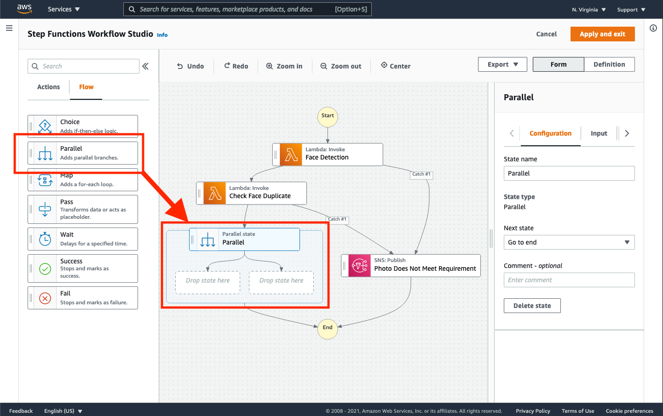Click the SNS Publish icon
Screen dimensions: 663x416
coord(359,266)
